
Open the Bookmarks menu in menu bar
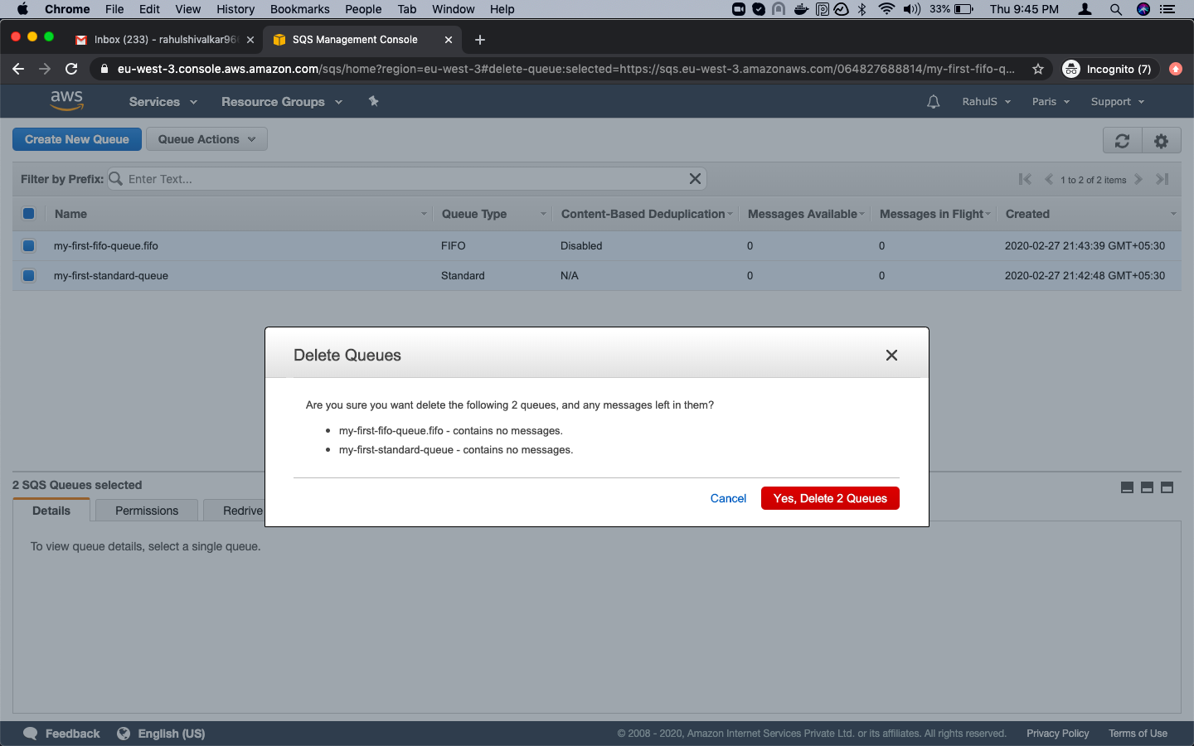click(x=299, y=9)
